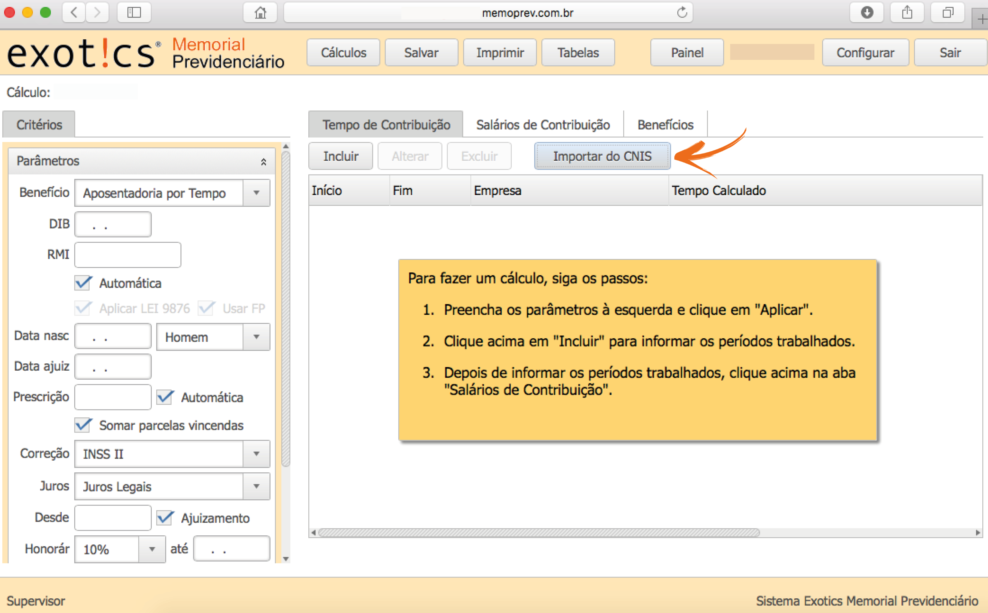Go back with browser arrow
The width and height of the screenshot is (988, 613).
coord(74,13)
